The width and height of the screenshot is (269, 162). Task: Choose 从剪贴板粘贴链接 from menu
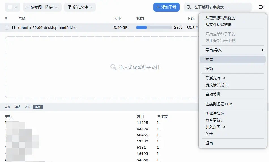[233, 18]
